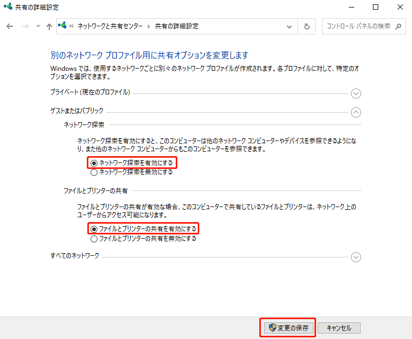
Task: Open the recent locations dropdown arrow
Action: coord(38,26)
